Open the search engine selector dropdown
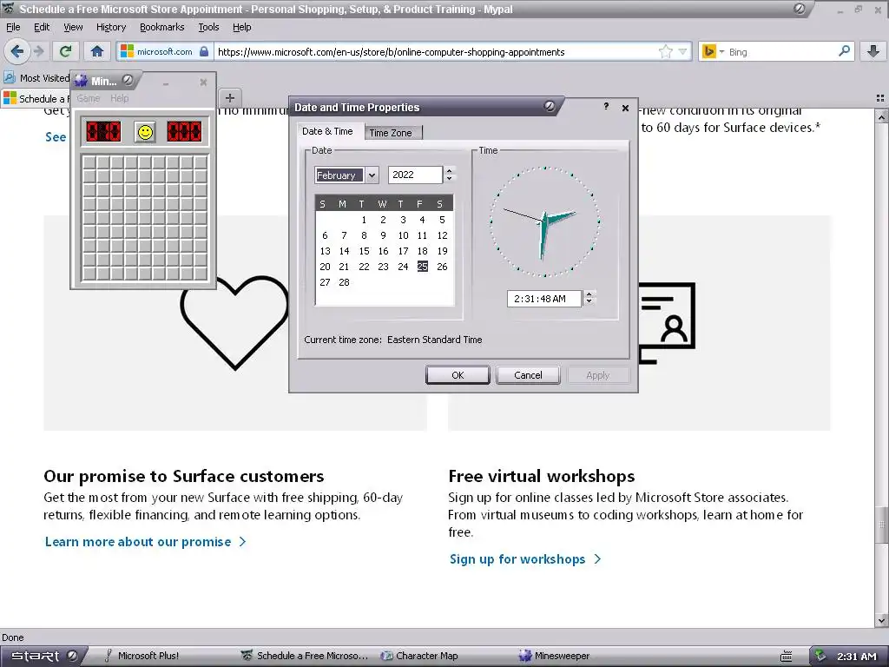This screenshot has width=889, height=667. pyautogui.click(x=721, y=51)
